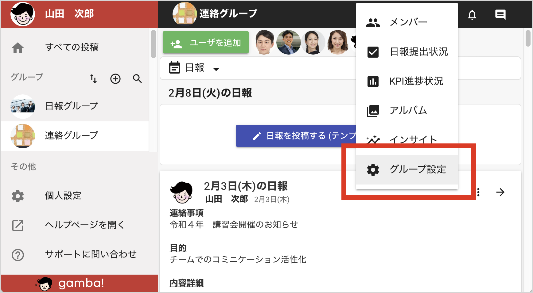Screen dimensions: 533x293
Task: Search groups using magnifier icon
Action: (x=137, y=79)
